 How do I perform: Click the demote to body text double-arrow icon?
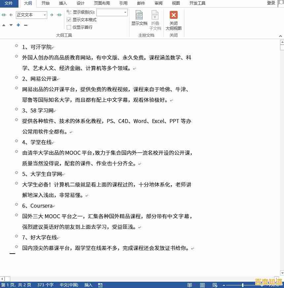(59, 15)
